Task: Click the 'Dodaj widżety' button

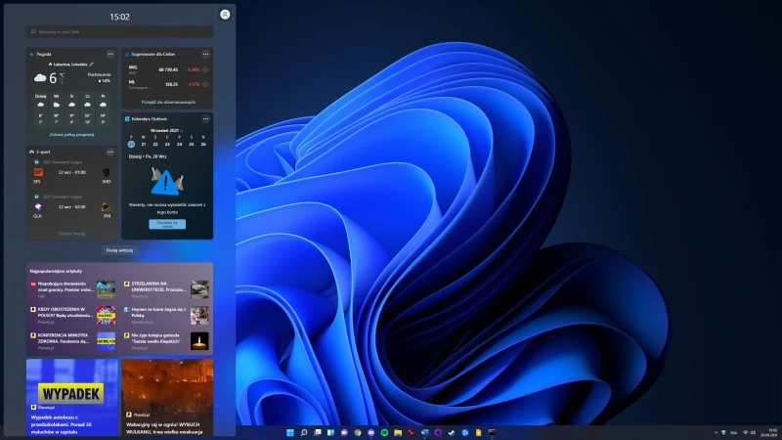Action: click(x=119, y=250)
